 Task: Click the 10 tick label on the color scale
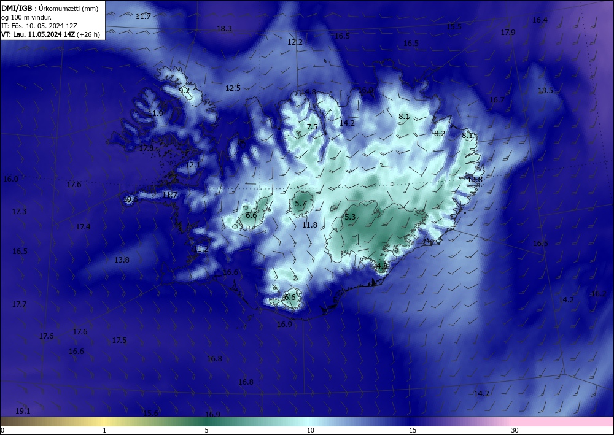pos(311,430)
